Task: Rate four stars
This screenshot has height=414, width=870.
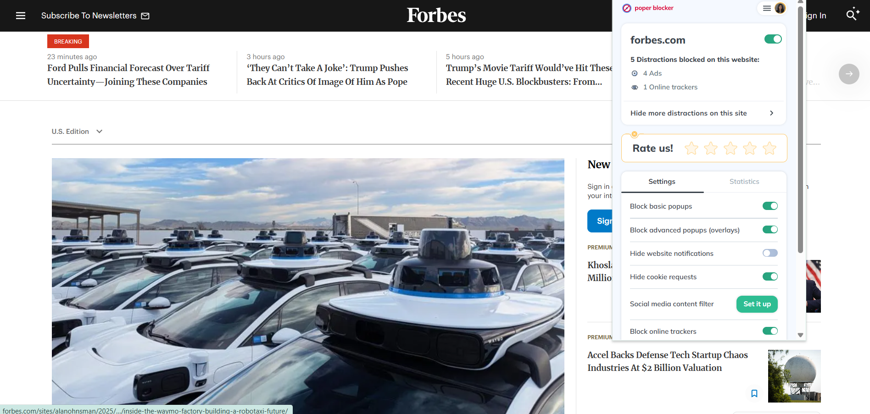Action: click(x=750, y=148)
